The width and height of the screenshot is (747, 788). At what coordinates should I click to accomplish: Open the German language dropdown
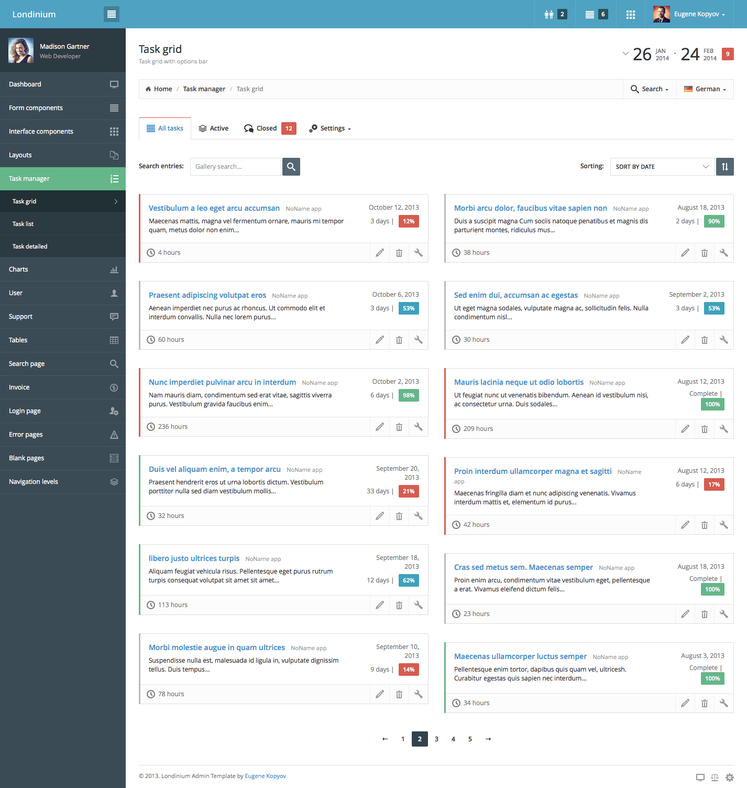click(x=705, y=89)
